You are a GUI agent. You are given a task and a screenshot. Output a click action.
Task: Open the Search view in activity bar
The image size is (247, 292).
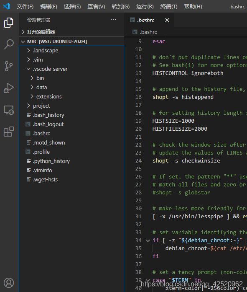[9, 44]
